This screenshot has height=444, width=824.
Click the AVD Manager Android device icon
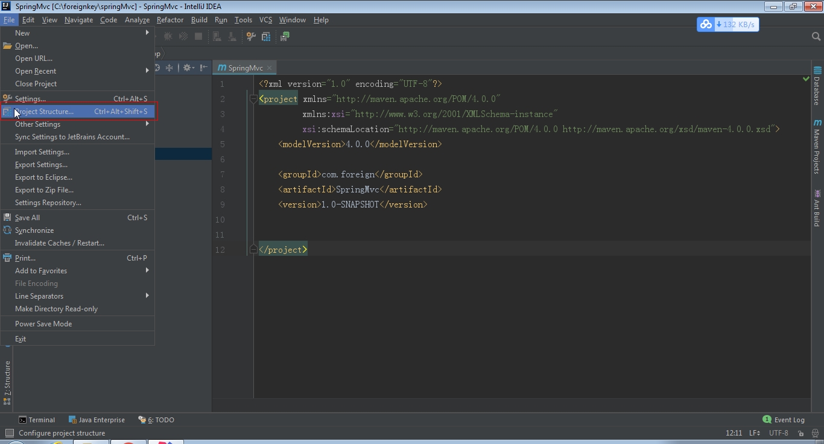pyautogui.click(x=217, y=36)
